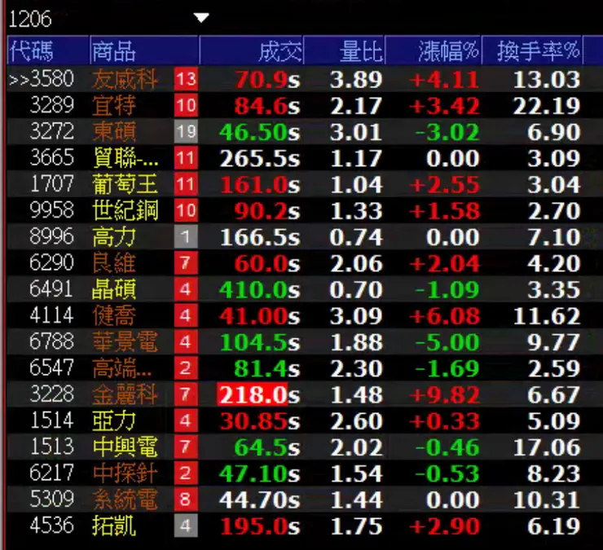This screenshot has width=603, height=550.
Task: Click highlighted price 218.0s of 金麗科
Action: 258,394
